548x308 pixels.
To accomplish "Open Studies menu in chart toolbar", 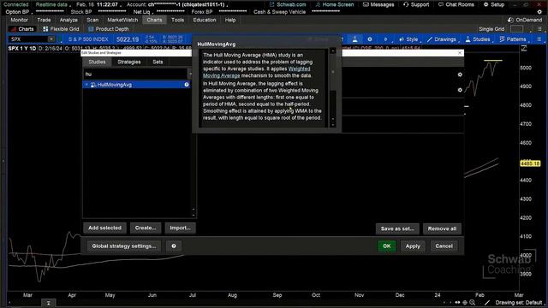I will 478,39.
